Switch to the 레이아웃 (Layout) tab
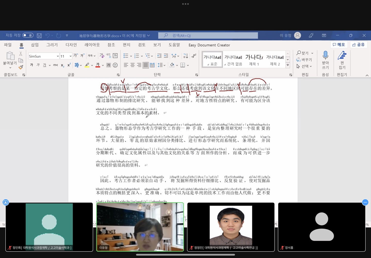 pos(92,45)
